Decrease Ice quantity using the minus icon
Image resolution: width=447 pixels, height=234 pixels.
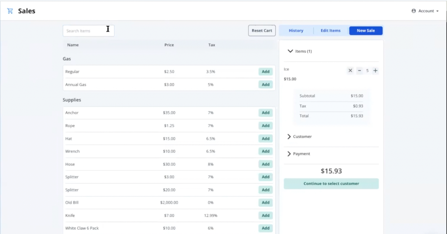[359, 70]
